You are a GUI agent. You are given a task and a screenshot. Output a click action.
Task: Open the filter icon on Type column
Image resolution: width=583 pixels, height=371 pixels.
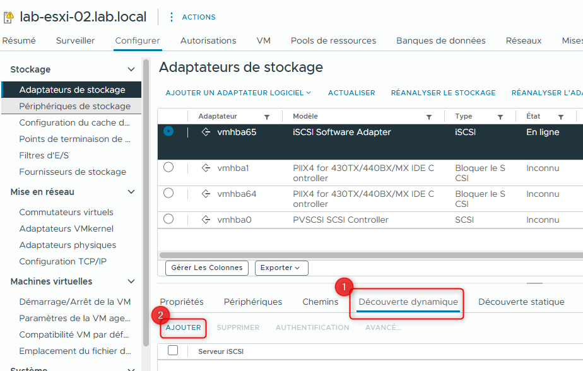click(x=501, y=117)
